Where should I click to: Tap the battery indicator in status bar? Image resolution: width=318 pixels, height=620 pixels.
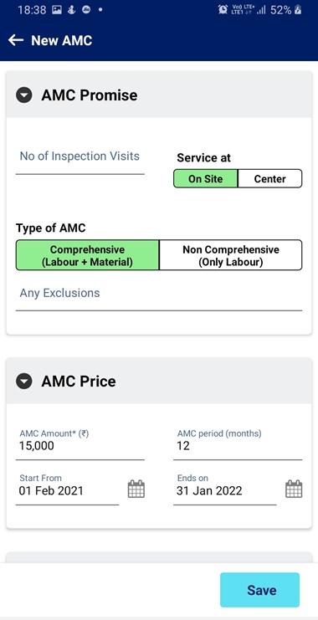click(296, 10)
